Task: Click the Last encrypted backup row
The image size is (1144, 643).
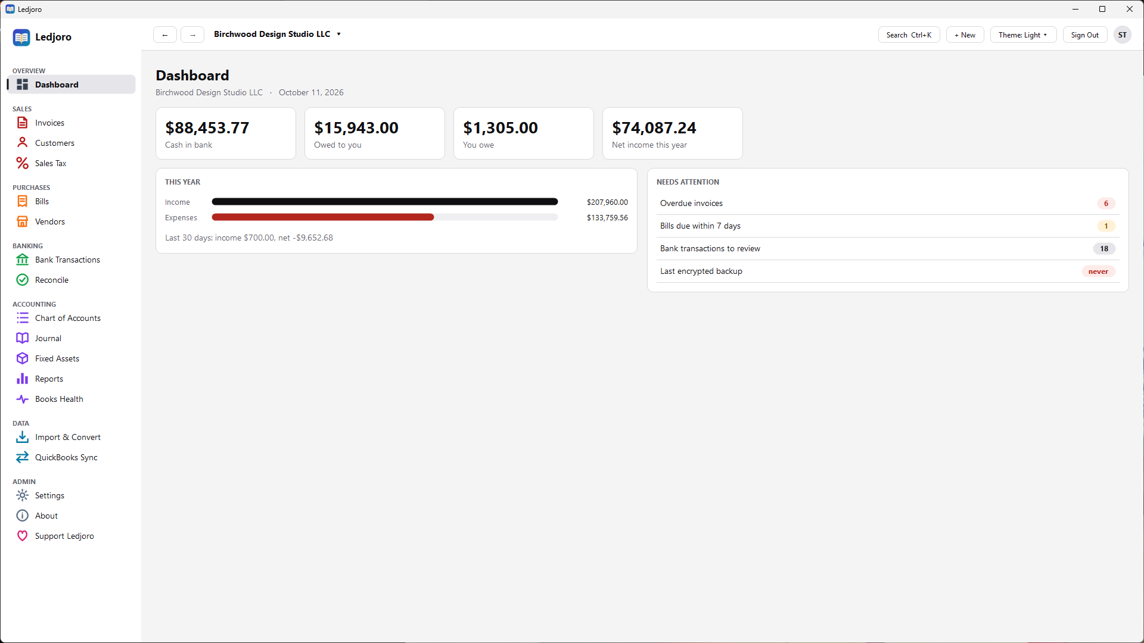Action: 888,271
